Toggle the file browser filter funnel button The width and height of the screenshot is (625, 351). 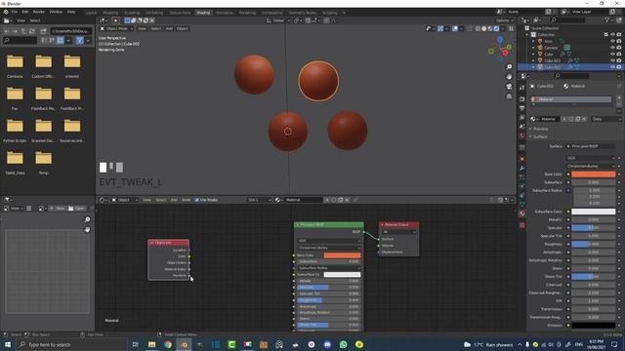click(79, 40)
